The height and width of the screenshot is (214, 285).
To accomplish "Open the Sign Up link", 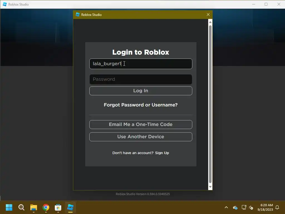I will tap(162, 153).
